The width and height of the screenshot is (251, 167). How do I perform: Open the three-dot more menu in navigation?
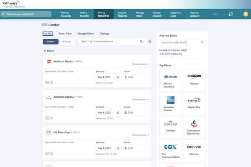216,14
